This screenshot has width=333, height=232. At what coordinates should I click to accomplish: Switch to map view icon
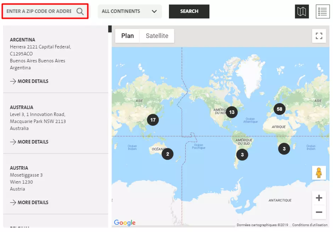click(302, 12)
